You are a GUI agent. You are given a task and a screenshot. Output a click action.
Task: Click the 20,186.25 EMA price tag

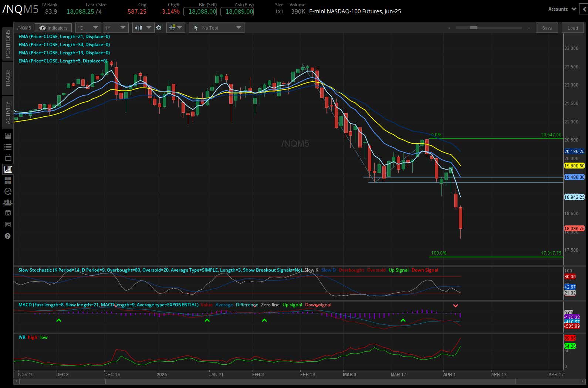pyautogui.click(x=574, y=152)
